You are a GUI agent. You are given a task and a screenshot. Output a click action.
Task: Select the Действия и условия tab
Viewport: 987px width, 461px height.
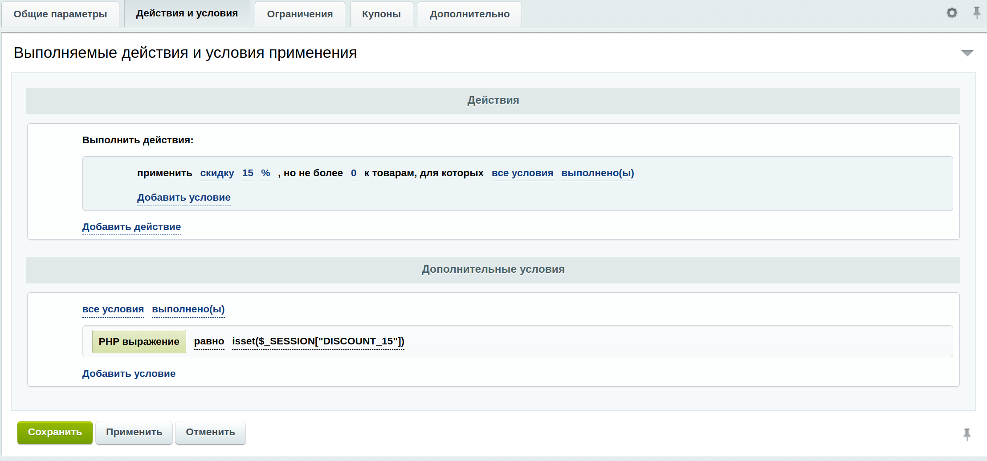pos(187,14)
